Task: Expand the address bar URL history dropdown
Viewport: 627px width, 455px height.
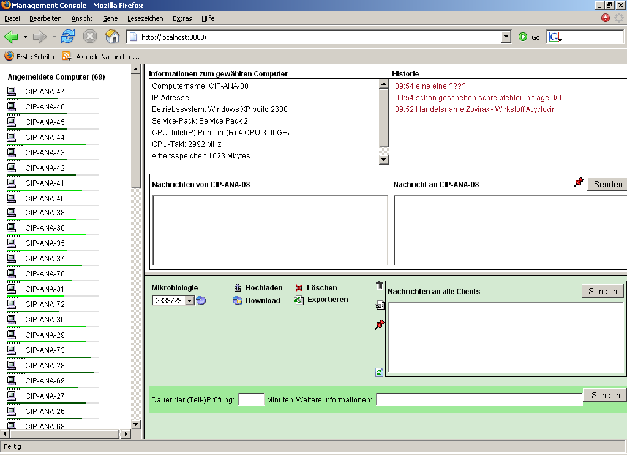Action: pos(506,37)
